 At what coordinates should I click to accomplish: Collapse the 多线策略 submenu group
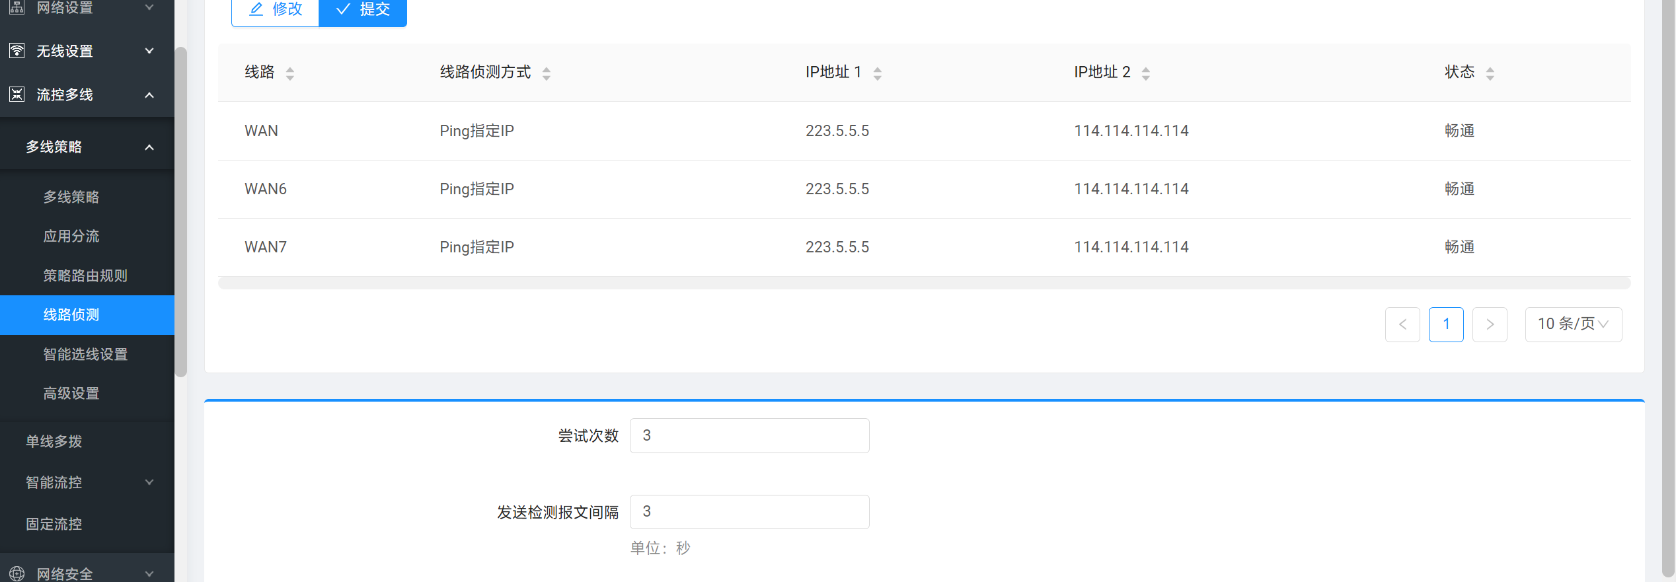pyautogui.click(x=149, y=147)
